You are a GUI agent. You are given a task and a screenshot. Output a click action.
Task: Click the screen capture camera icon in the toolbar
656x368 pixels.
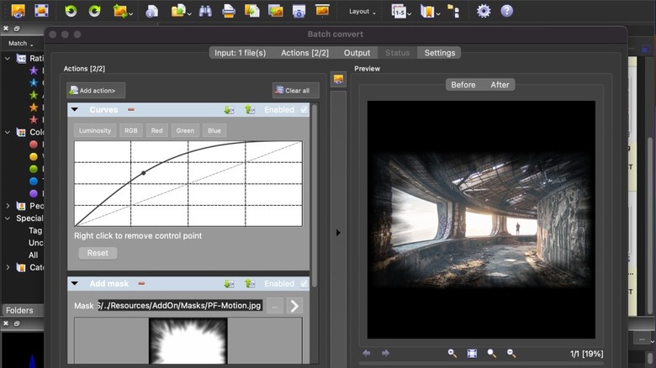[299, 11]
